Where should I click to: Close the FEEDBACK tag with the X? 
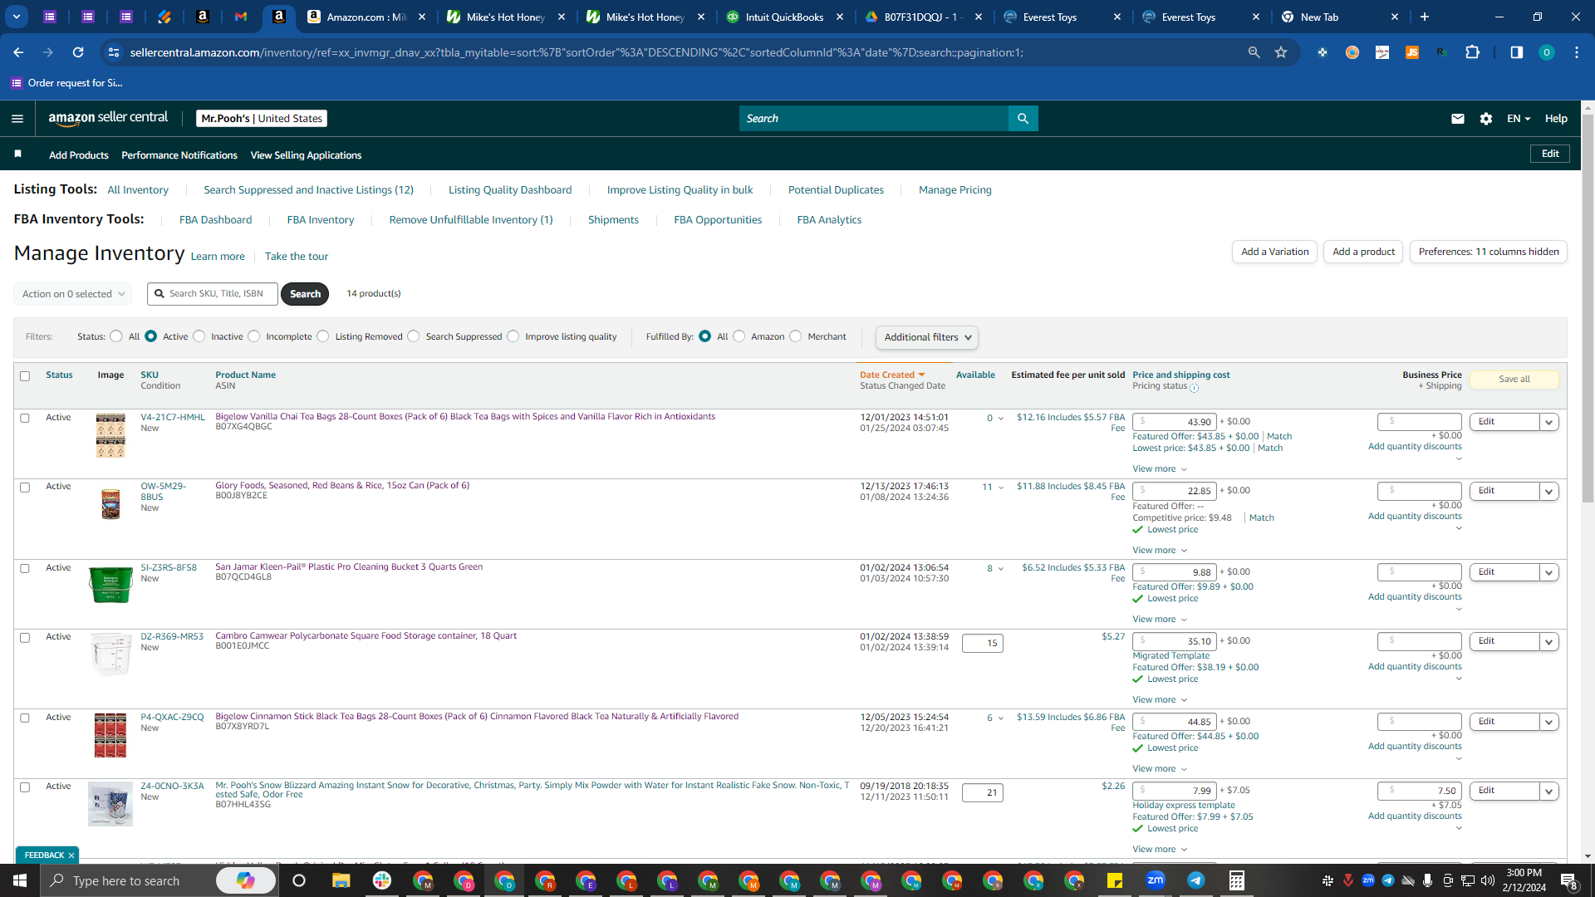[71, 855]
